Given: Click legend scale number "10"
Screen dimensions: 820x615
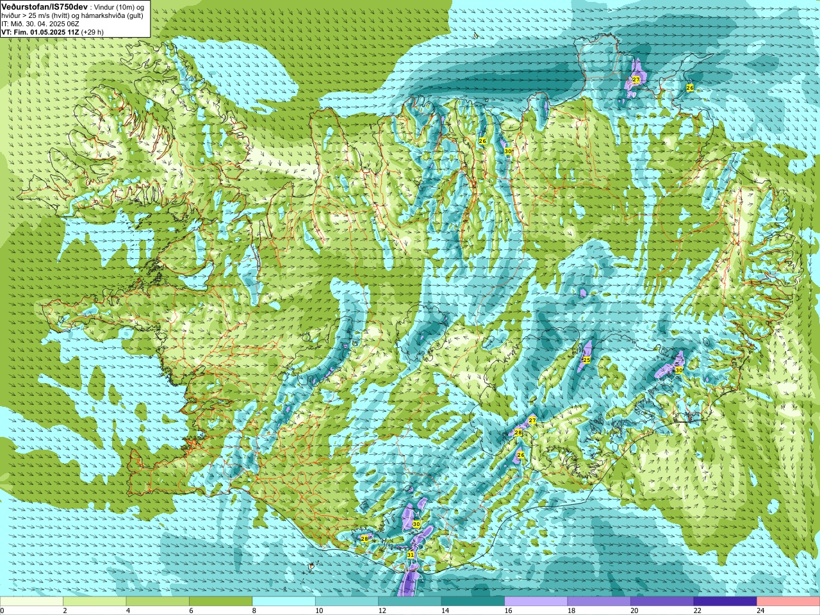Looking at the screenshot, I should pos(319,611).
